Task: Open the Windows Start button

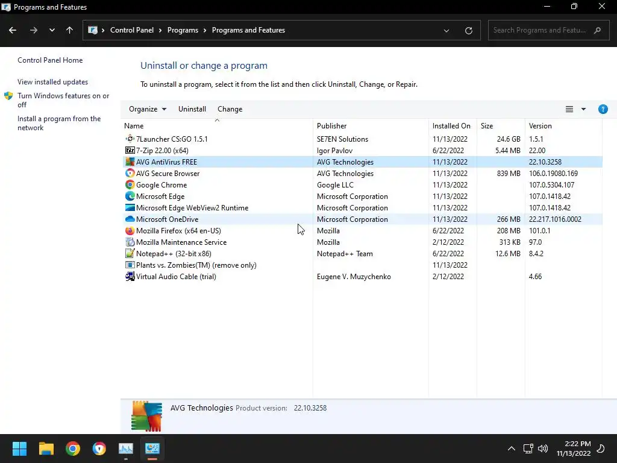Action: tap(19, 449)
